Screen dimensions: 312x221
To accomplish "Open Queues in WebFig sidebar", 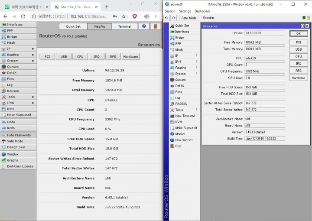I will [x=18, y=67].
